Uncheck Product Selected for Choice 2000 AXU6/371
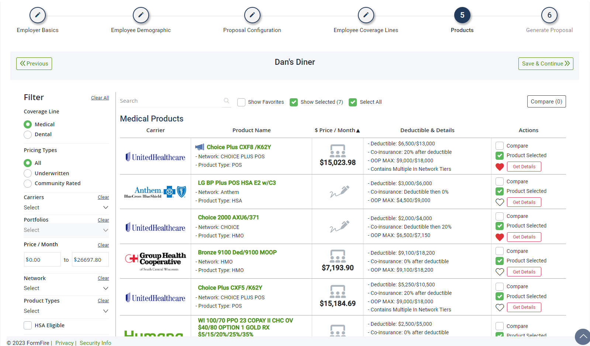Image resolution: width=590 pixels, height=346 pixels. click(500, 226)
